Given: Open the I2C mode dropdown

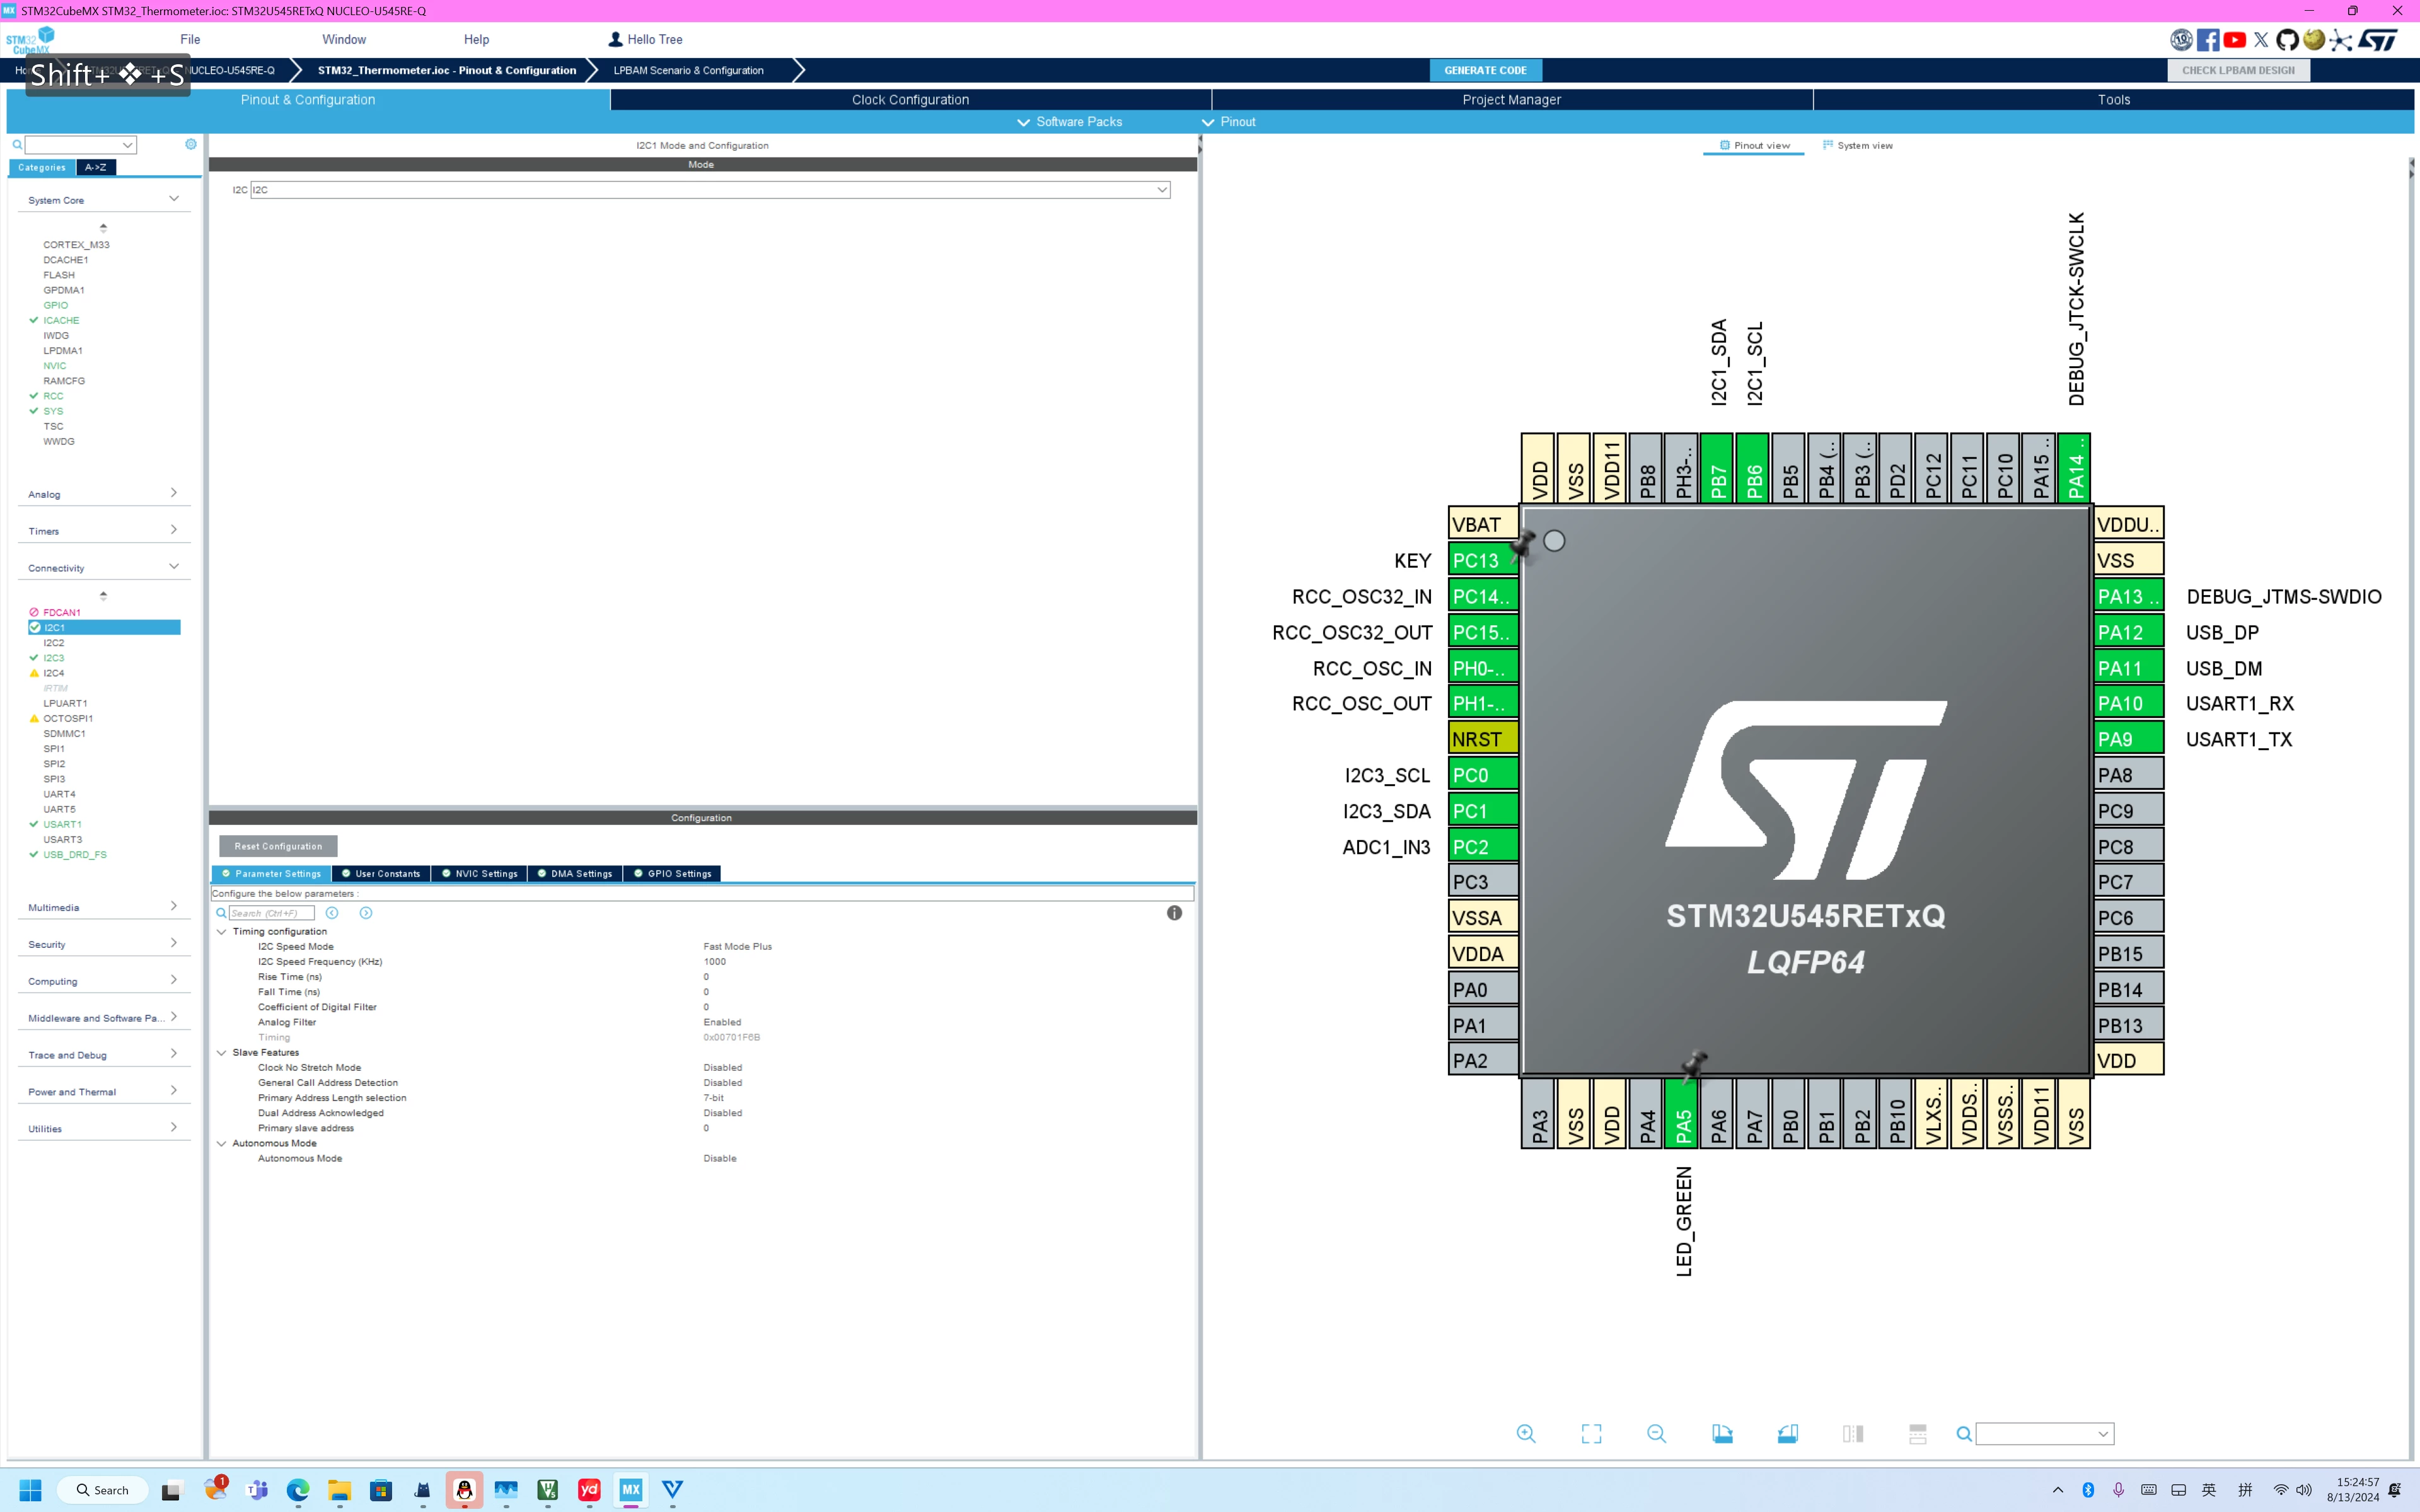Looking at the screenshot, I should 710,190.
